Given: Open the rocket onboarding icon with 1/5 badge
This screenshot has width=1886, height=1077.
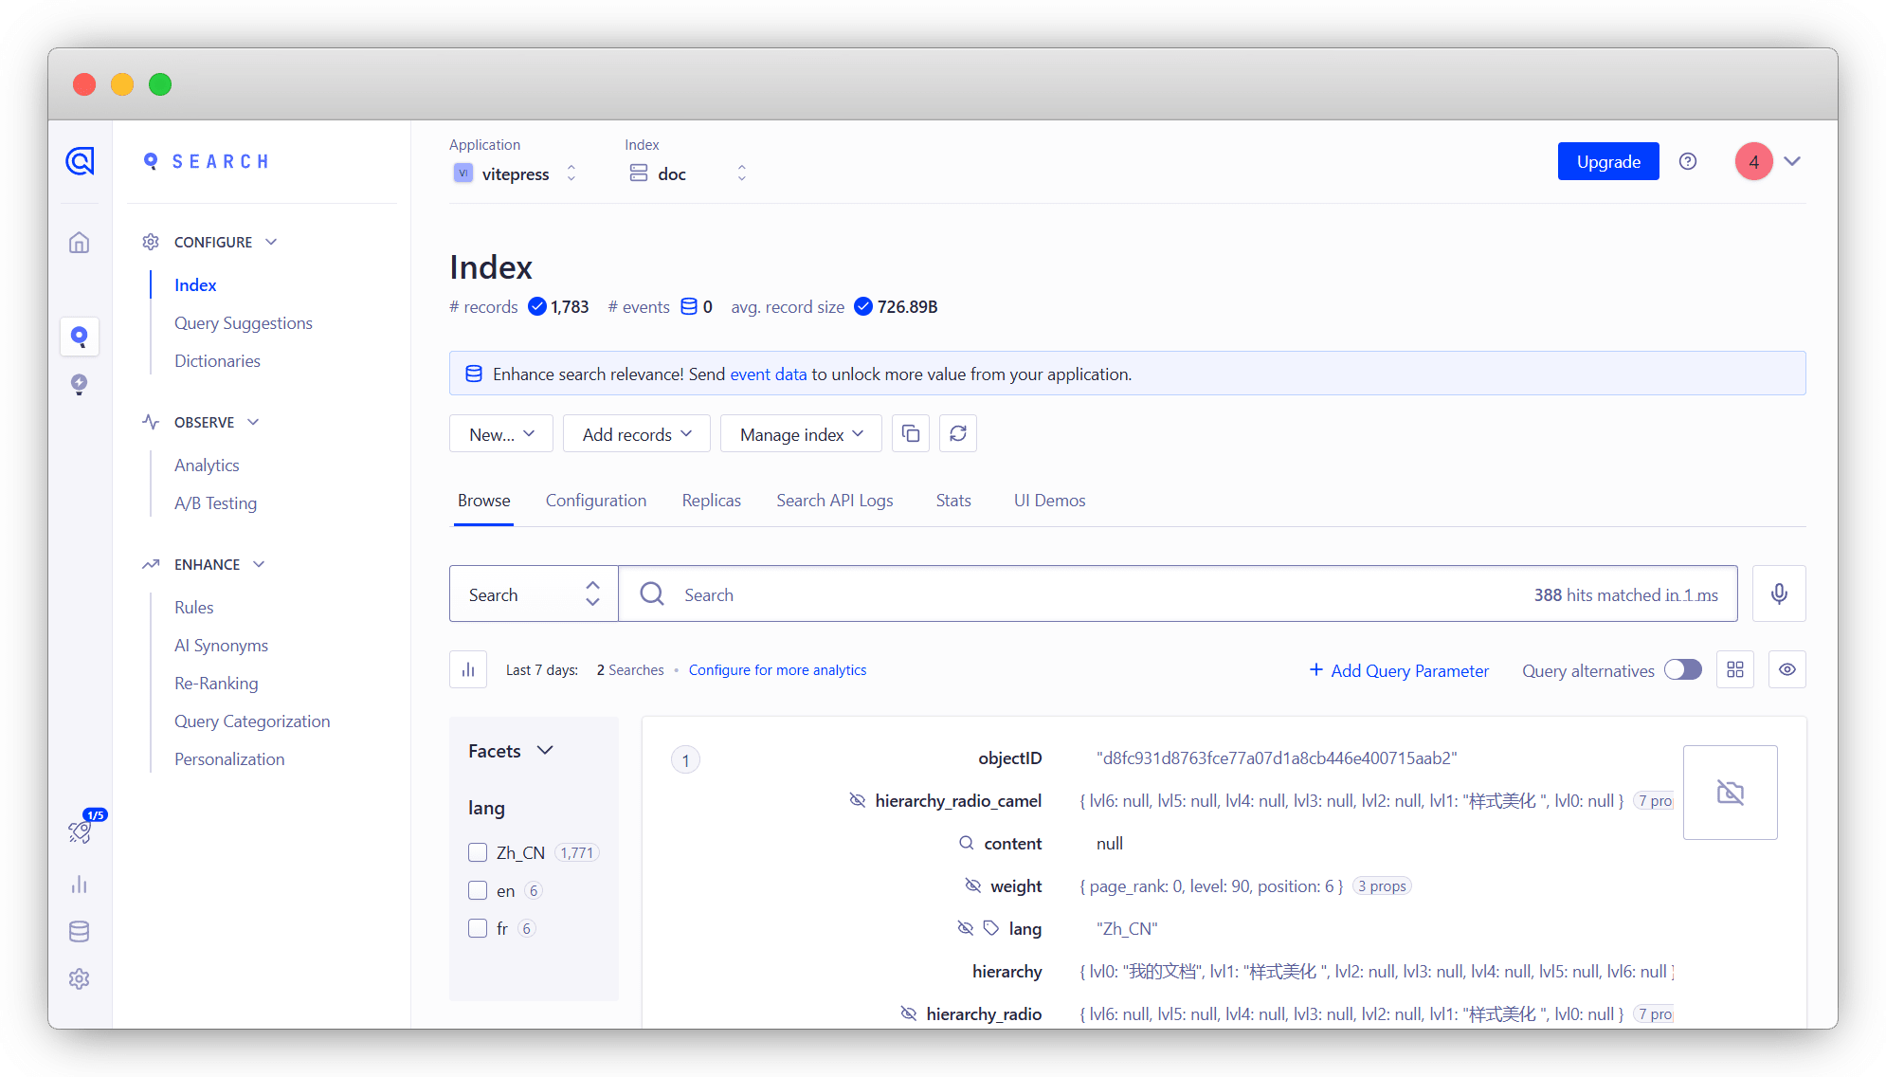Looking at the screenshot, I should click(81, 831).
